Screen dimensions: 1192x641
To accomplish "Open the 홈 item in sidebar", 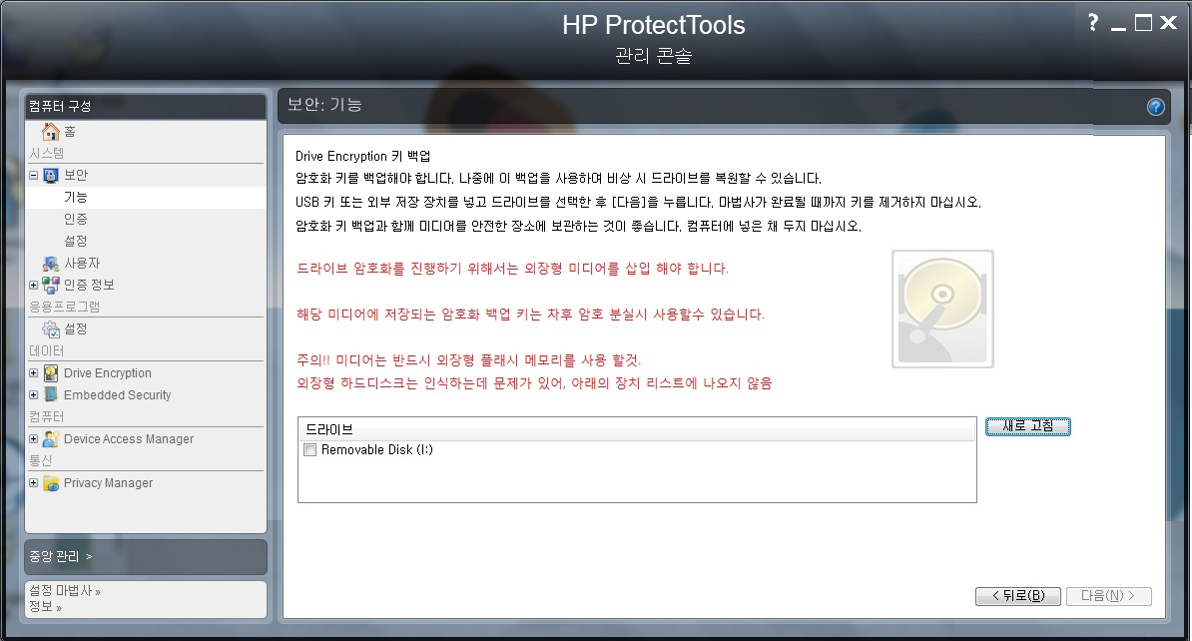I will coord(70,132).
